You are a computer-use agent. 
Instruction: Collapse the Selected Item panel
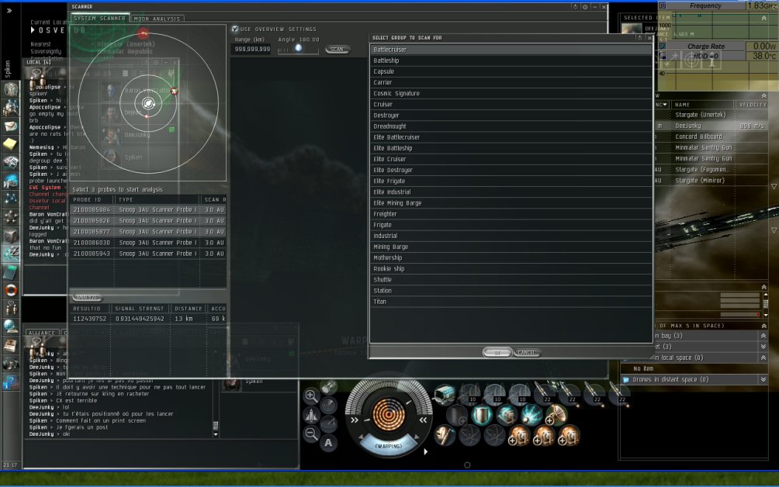point(763,18)
